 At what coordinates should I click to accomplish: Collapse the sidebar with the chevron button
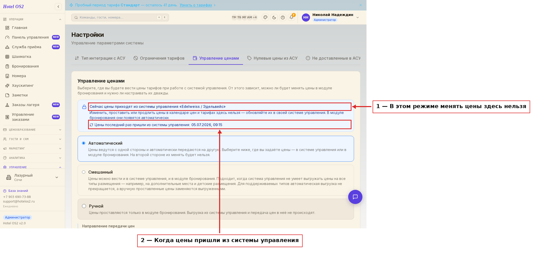click(58, 7)
